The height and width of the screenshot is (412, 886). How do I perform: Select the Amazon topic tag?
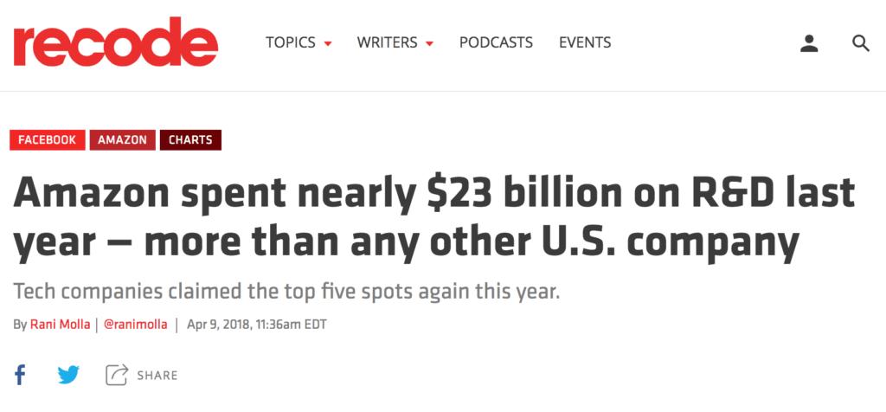(123, 140)
